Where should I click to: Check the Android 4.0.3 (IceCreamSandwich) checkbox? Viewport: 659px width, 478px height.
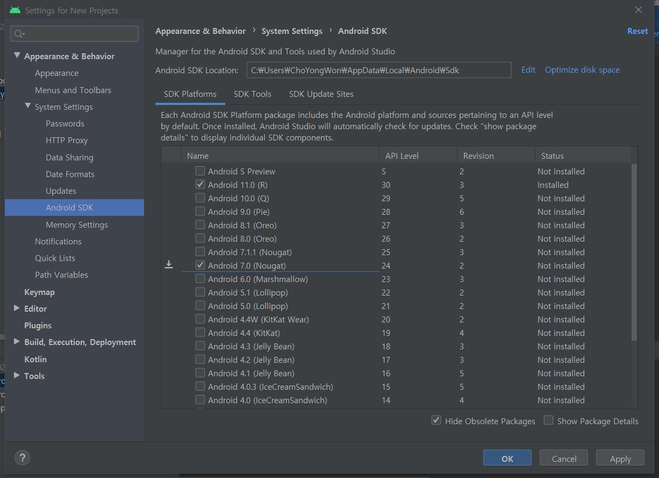click(x=200, y=386)
